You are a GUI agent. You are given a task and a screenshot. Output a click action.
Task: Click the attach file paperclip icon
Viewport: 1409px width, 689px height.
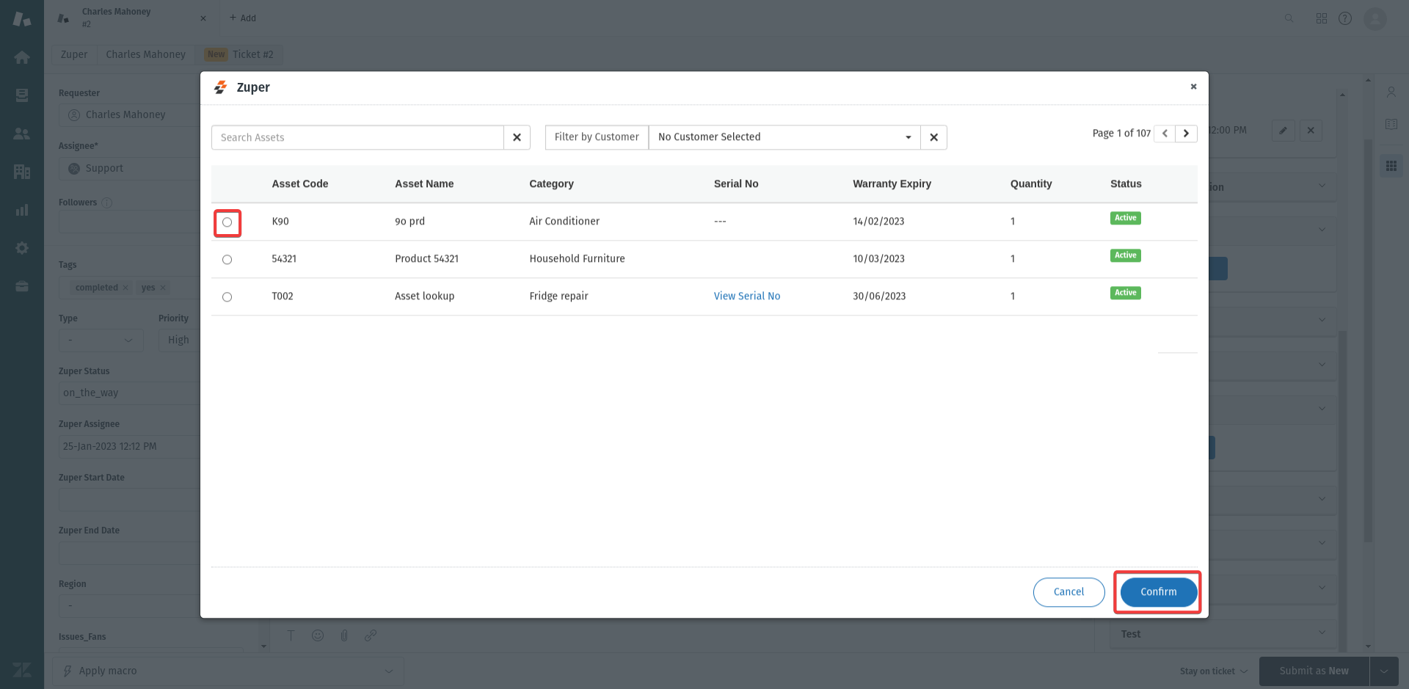point(344,635)
